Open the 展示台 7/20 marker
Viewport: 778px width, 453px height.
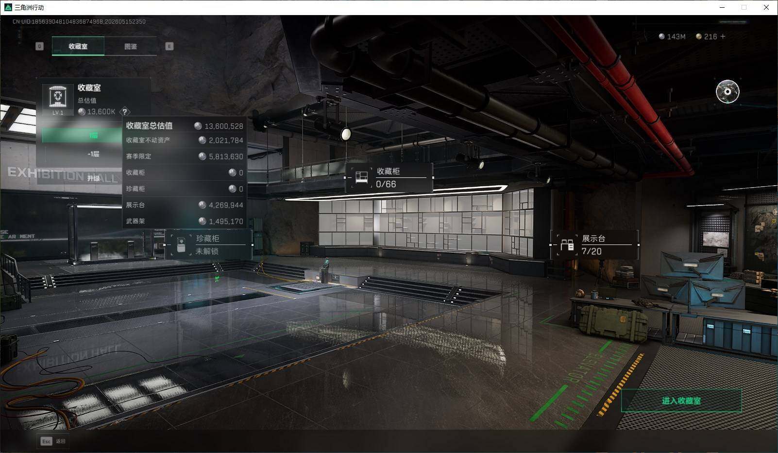[594, 244]
